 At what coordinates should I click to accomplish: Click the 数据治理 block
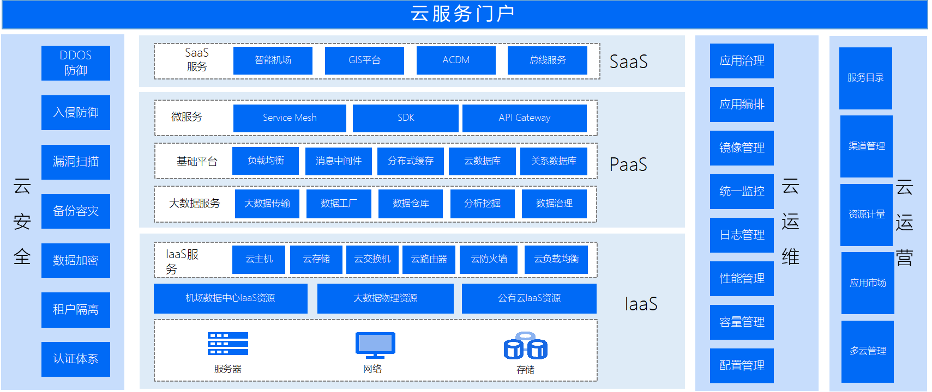(554, 204)
